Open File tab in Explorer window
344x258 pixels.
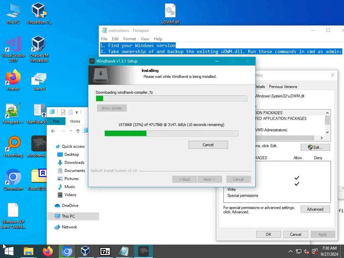pos(56,121)
